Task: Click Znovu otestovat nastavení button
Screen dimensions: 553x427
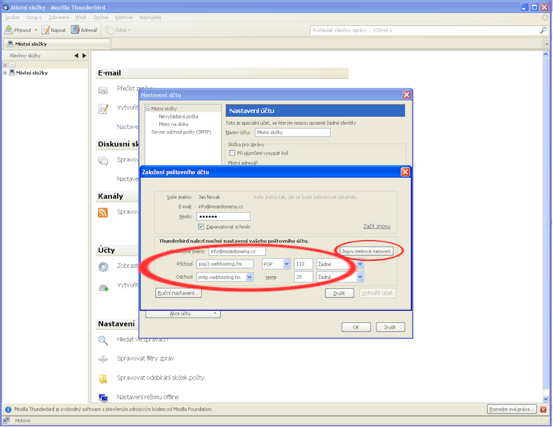Action: pyautogui.click(x=366, y=252)
